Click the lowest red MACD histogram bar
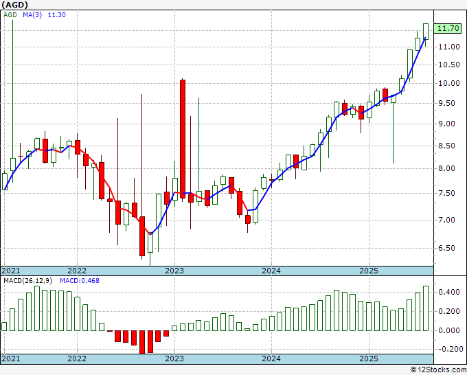 142,342
